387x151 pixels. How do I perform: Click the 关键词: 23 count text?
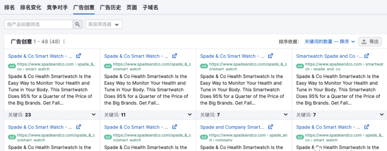coord(20,115)
